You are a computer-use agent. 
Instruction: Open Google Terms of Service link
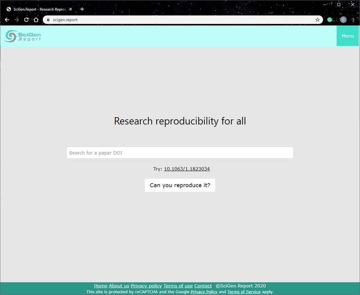243,292
